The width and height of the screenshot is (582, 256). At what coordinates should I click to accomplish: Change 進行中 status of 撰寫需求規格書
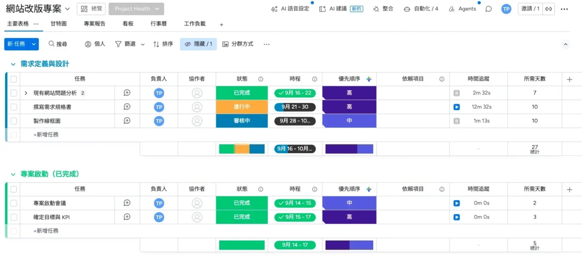pyautogui.click(x=242, y=107)
